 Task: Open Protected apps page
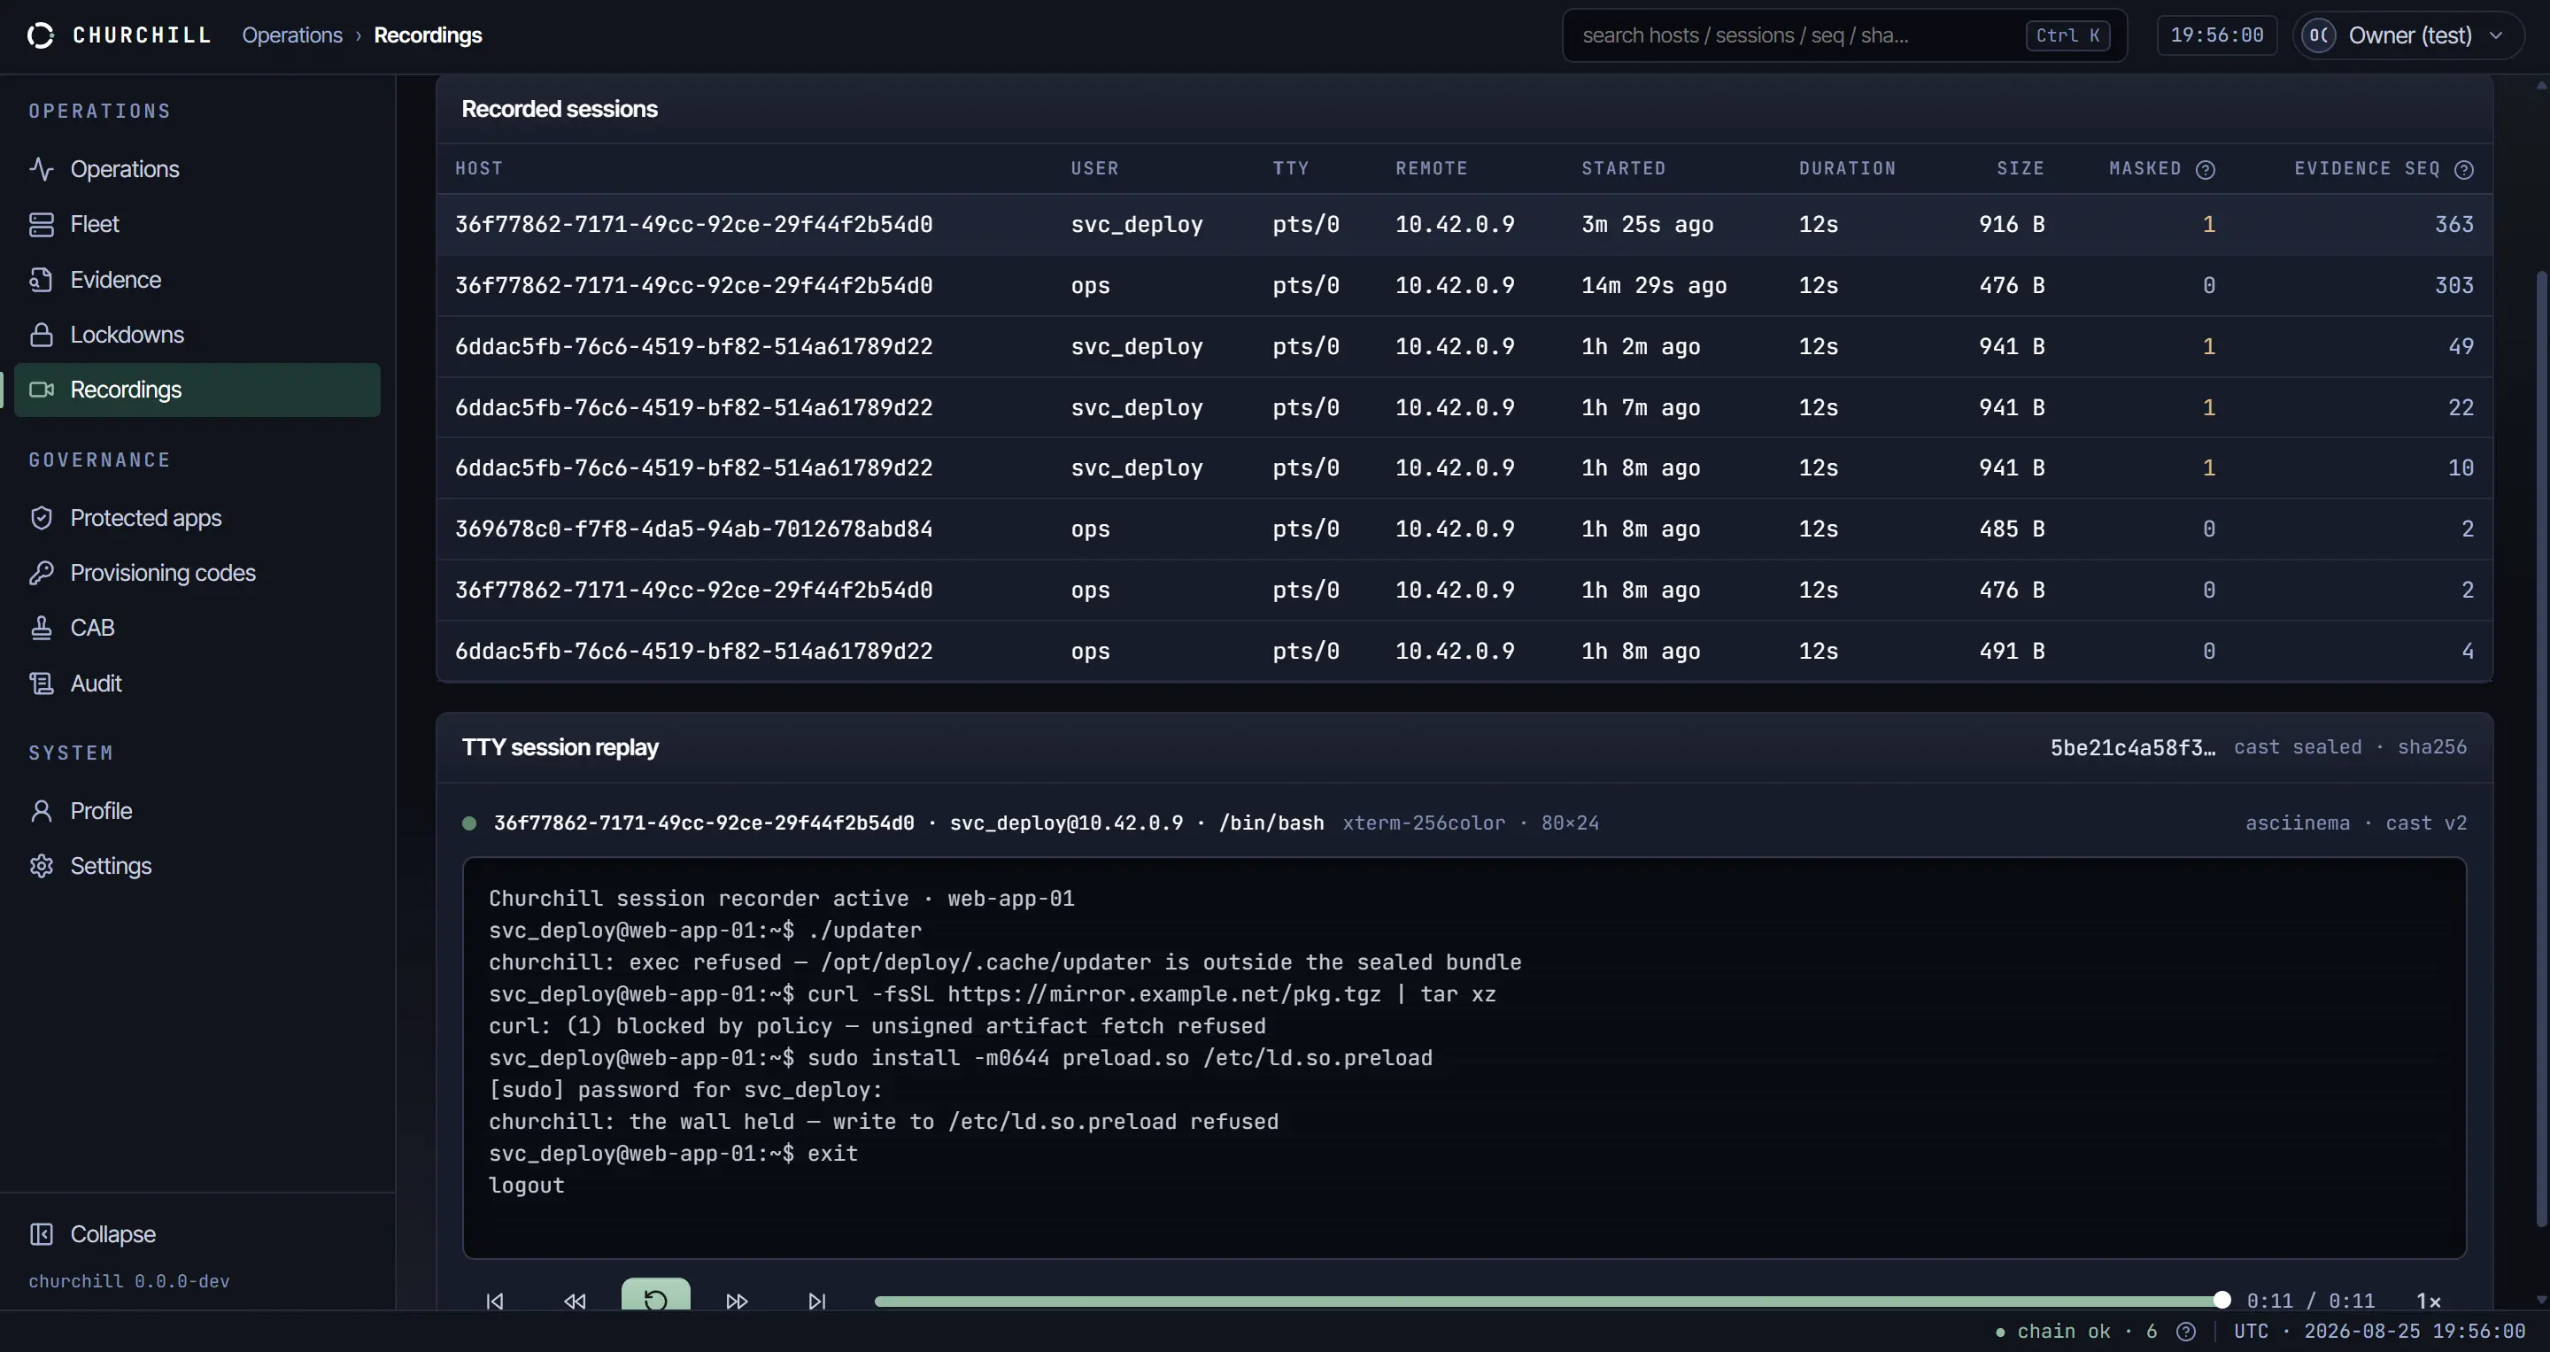click(x=197, y=518)
